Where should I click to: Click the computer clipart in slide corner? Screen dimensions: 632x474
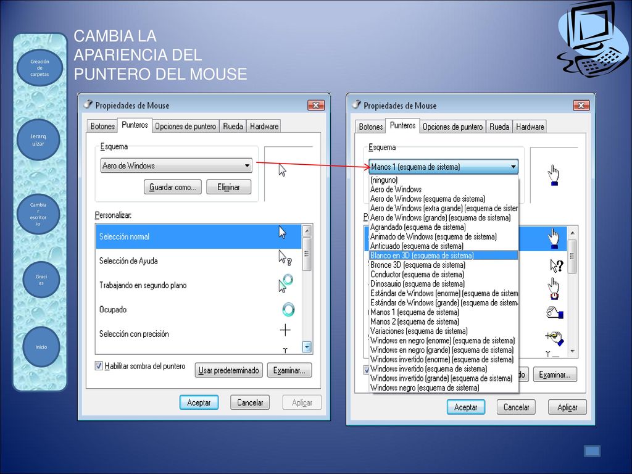pyautogui.click(x=593, y=39)
